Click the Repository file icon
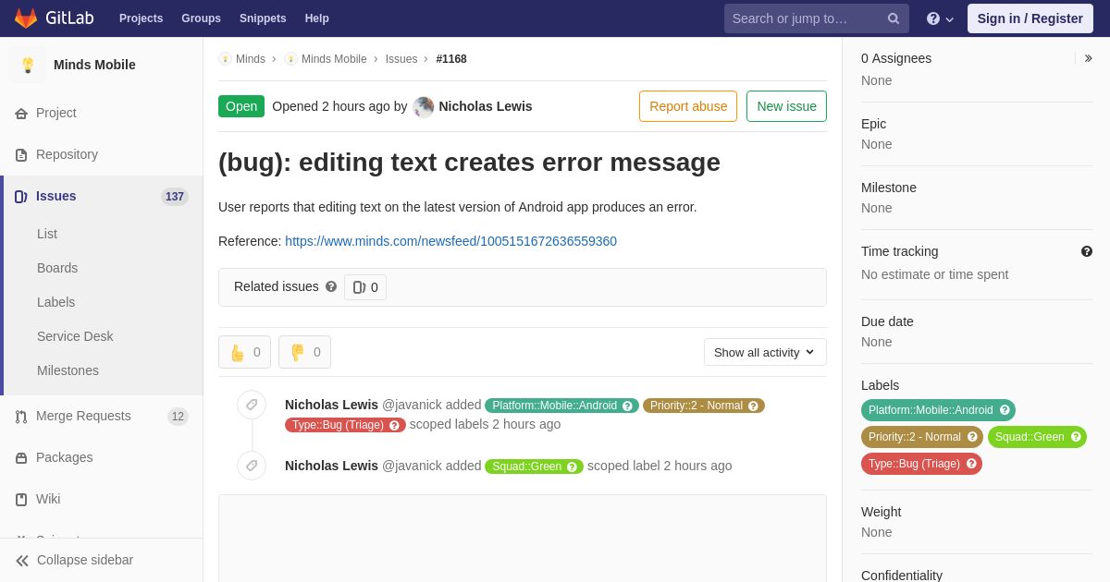 coord(21,154)
